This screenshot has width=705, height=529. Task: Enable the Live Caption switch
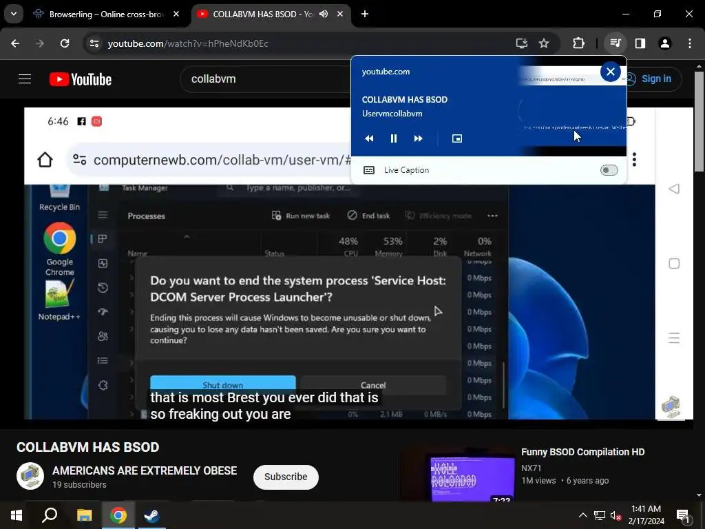pos(609,170)
